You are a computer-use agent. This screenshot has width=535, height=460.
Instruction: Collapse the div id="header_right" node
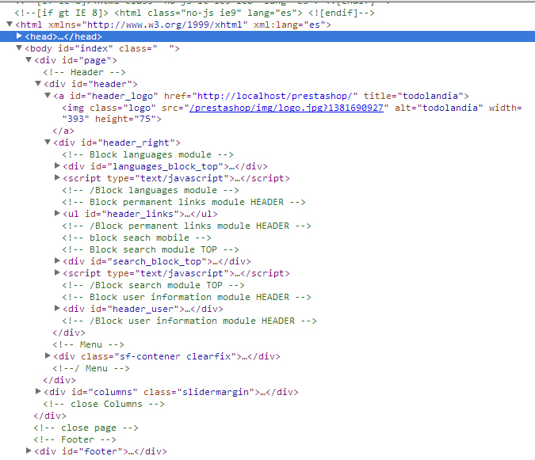(48, 142)
